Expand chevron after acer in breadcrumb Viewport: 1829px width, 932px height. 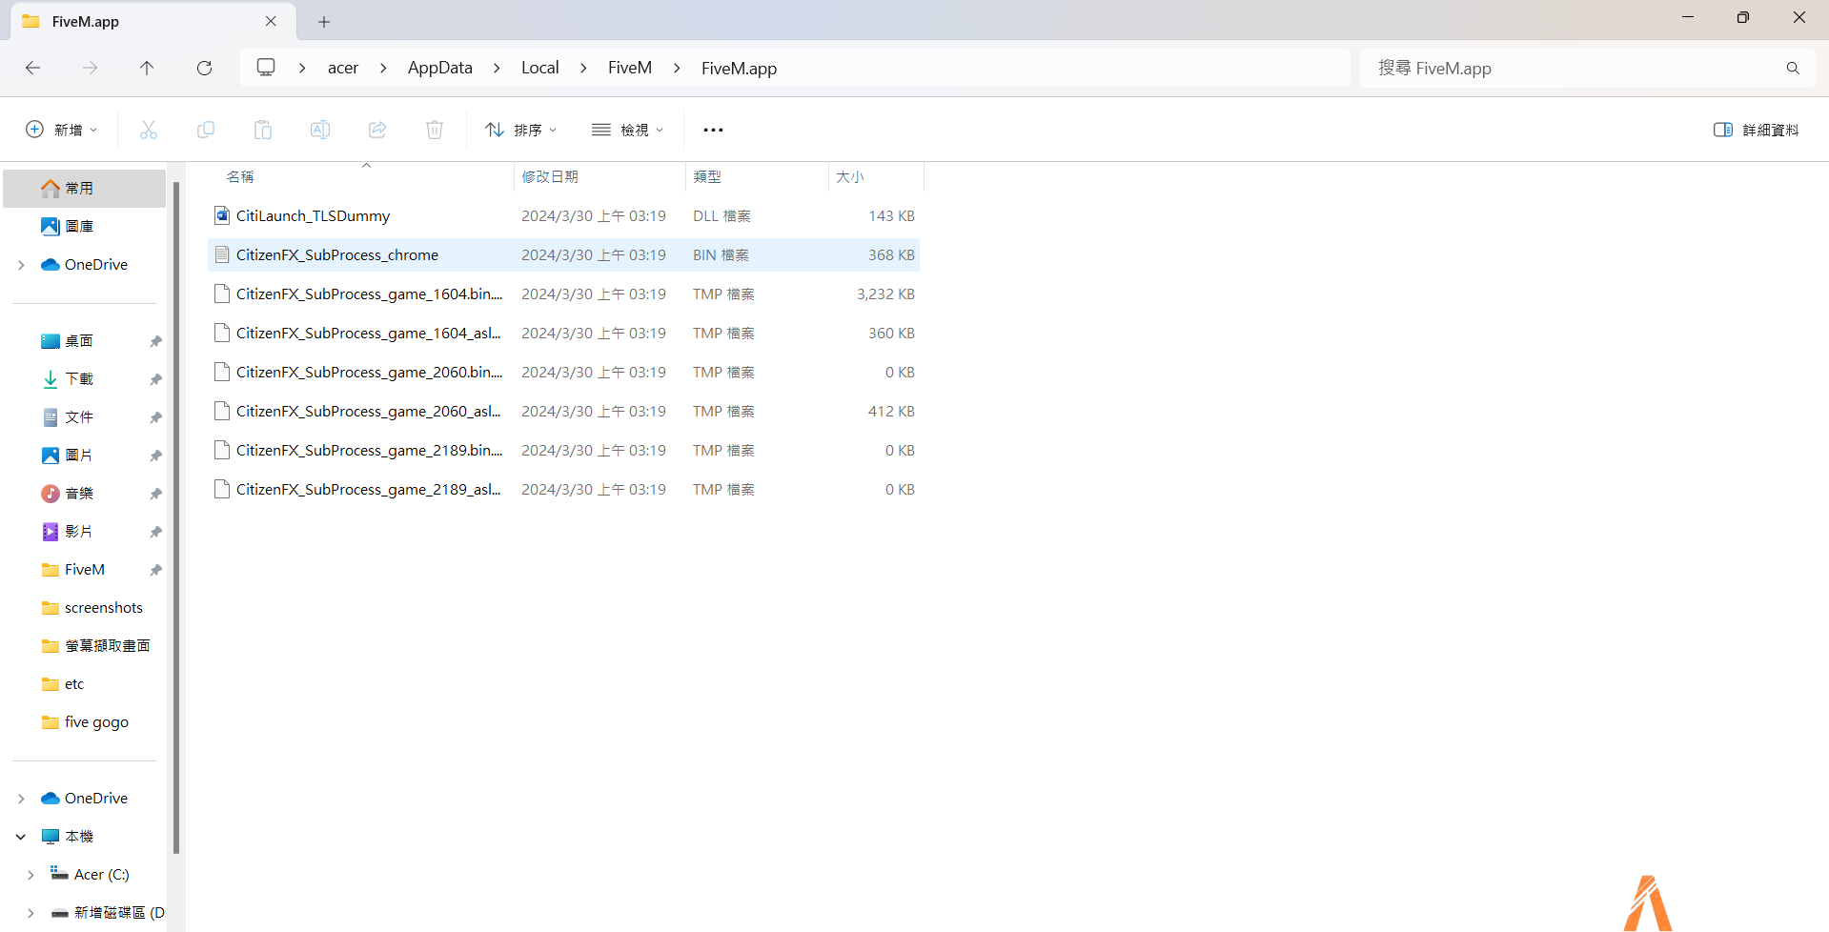pos(383,68)
